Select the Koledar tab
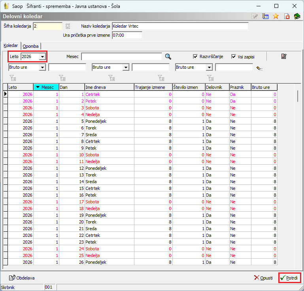Image resolution: width=304 pixels, height=291 pixels. [x=11, y=46]
